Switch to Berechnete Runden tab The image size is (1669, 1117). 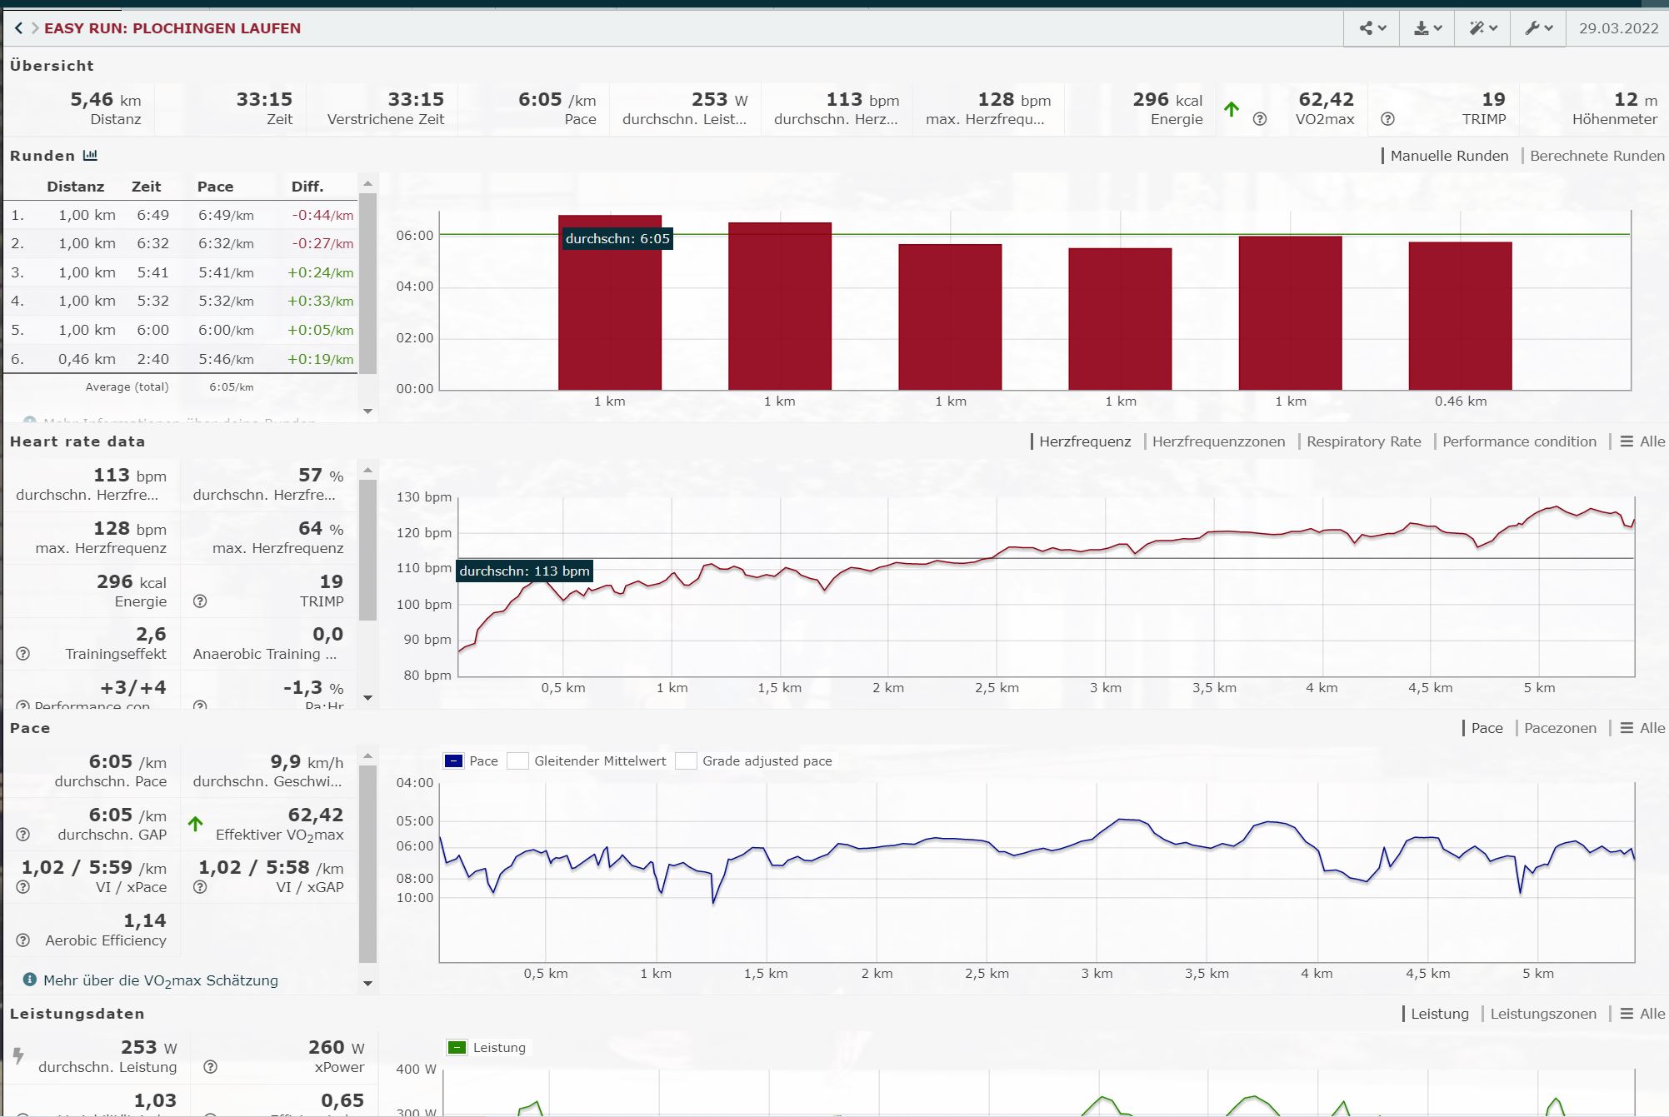coord(1597,156)
